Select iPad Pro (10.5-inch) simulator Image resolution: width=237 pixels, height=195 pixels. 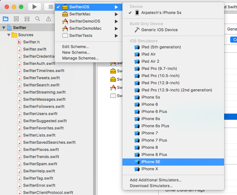[173, 76]
